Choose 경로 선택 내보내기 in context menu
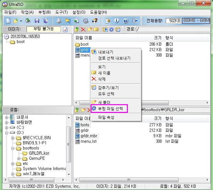The height and width of the screenshot is (190, 213). (116, 58)
